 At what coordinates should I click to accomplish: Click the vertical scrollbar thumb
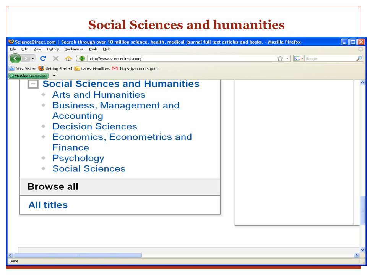point(362,210)
